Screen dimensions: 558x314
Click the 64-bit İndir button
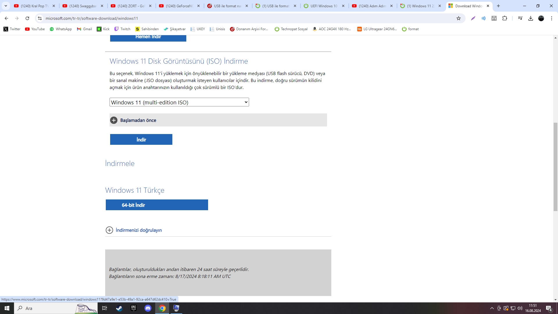157,205
